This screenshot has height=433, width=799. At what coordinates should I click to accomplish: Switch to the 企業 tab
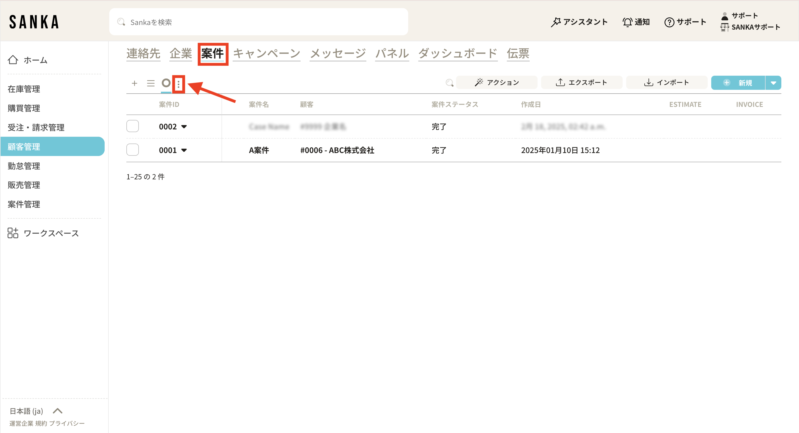180,53
